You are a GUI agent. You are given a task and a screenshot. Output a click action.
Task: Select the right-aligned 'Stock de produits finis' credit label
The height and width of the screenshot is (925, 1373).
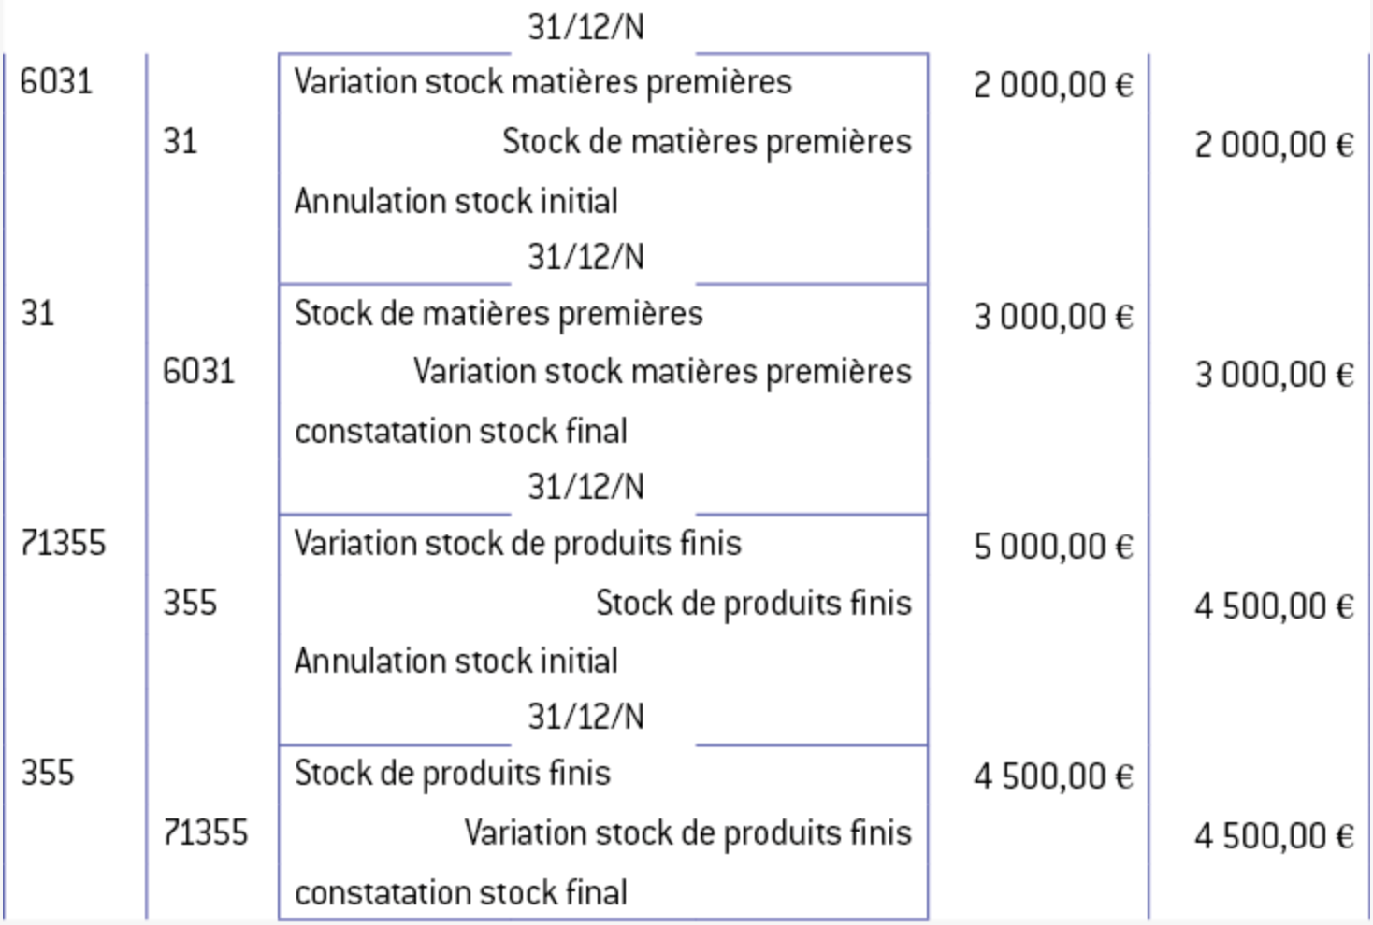coord(753,603)
